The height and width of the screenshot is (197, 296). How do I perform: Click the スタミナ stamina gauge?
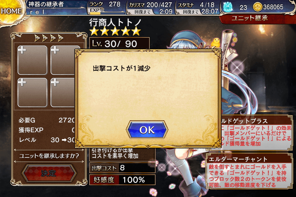coord(197,7)
